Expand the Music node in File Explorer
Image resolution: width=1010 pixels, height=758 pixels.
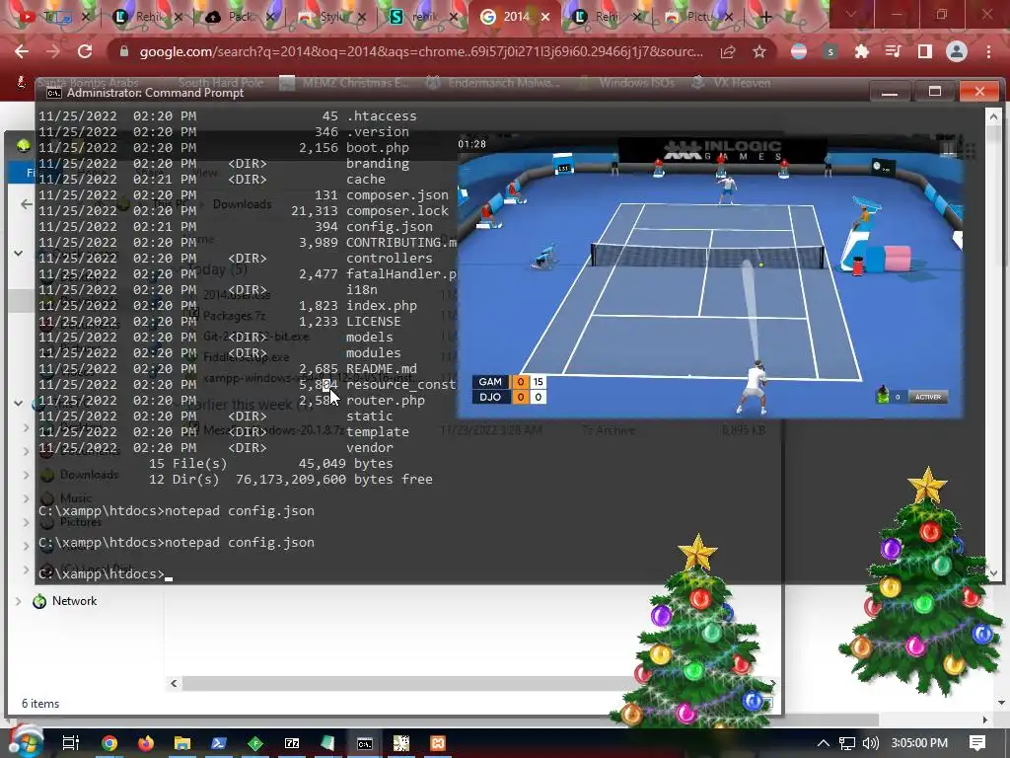pyautogui.click(x=26, y=498)
